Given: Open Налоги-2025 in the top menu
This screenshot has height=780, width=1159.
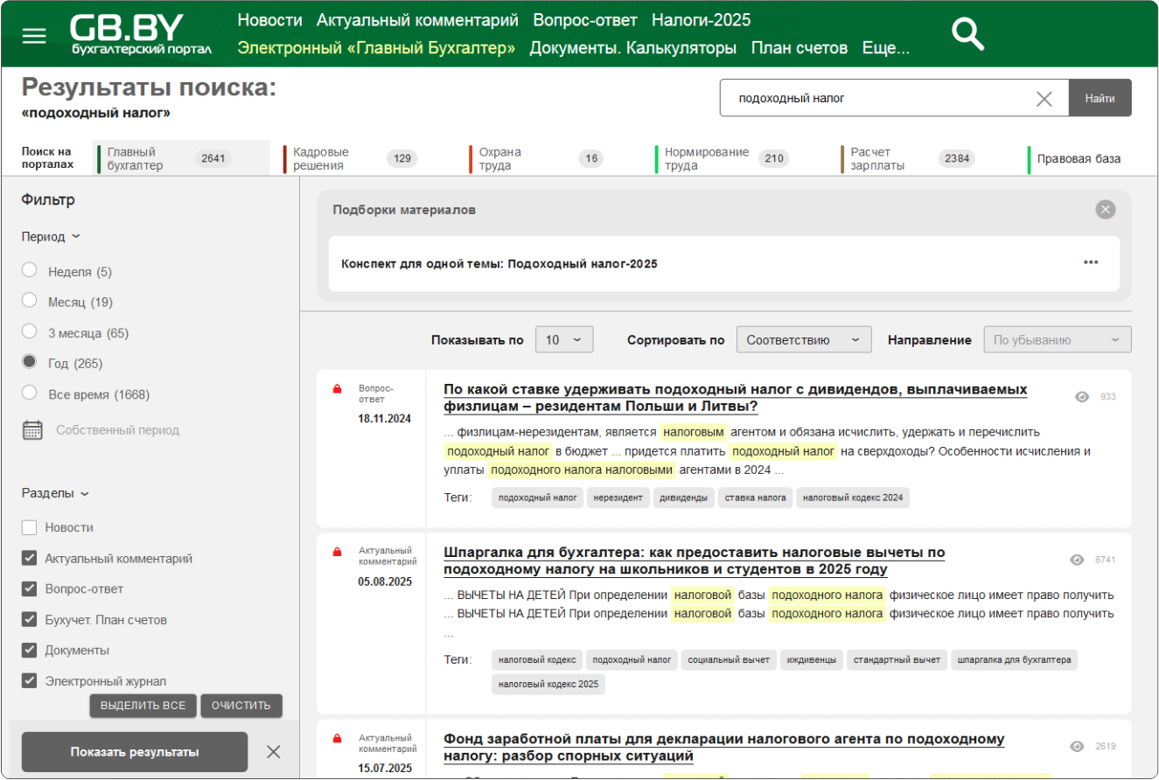Looking at the screenshot, I should (x=701, y=20).
